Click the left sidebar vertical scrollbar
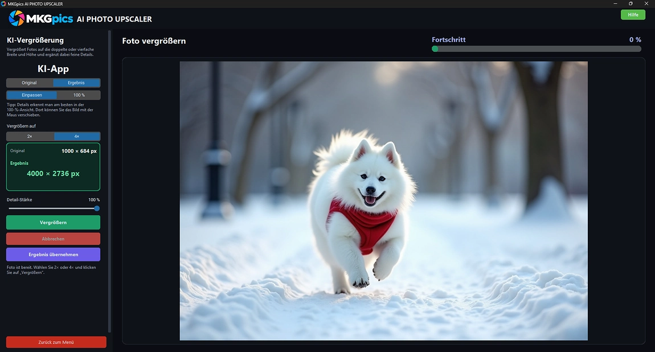This screenshot has width=655, height=352. tap(109, 181)
